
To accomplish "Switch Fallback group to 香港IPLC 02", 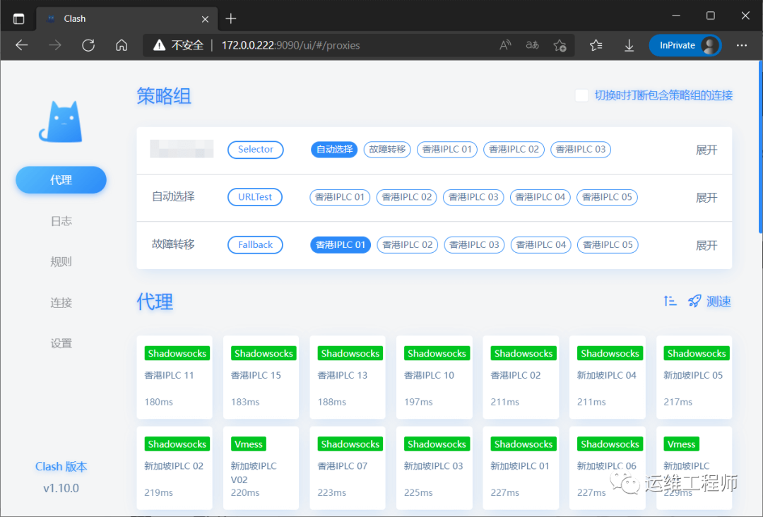I will click(x=407, y=244).
